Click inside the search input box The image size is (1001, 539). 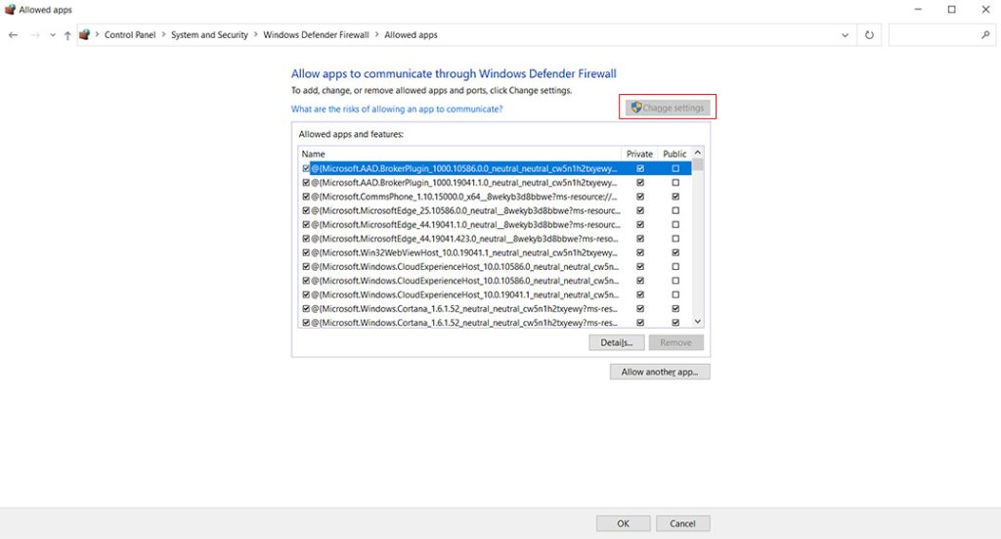coord(934,35)
